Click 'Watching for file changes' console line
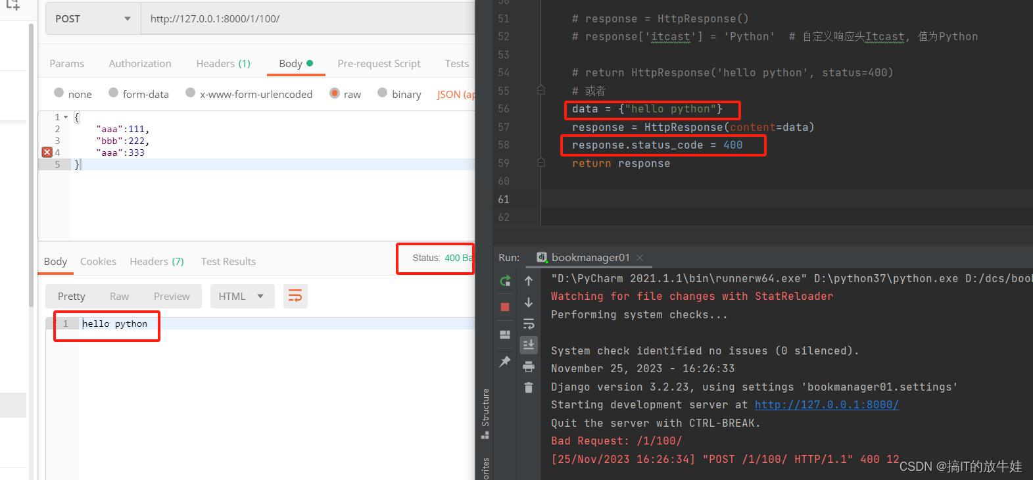Viewport: 1033px width, 480px height. [x=692, y=297]
